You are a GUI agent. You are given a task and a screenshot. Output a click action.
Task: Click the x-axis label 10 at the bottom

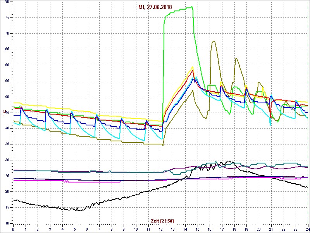(136, 229)
